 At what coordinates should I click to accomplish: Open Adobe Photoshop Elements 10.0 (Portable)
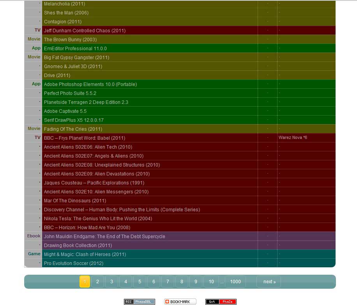click(90, 84)
